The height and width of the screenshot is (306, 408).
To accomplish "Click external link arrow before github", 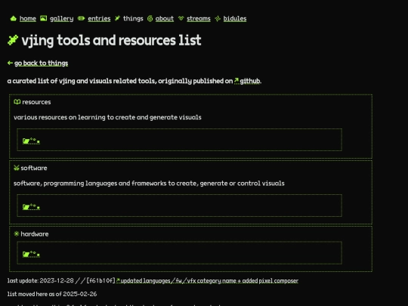I will tap(236, 81).
